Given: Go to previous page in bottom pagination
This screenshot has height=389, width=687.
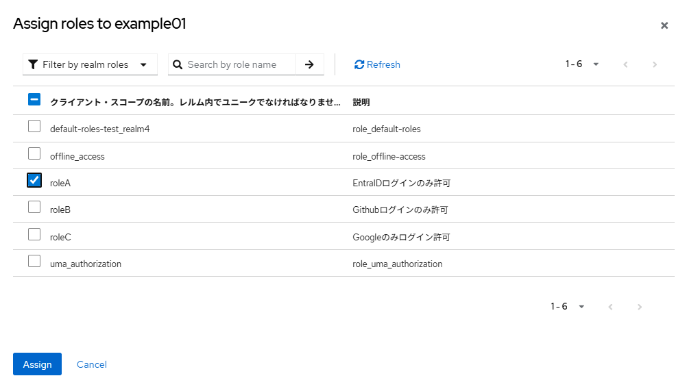Looking at the screenshot, I should pos(610,307).
